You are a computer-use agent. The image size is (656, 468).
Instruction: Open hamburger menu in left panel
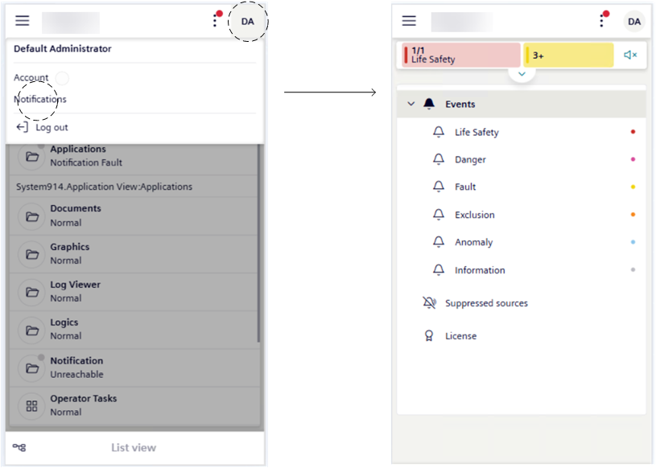23,22
